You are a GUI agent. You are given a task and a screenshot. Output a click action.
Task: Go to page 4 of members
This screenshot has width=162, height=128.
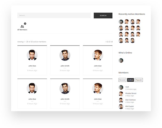pos(112,42)
